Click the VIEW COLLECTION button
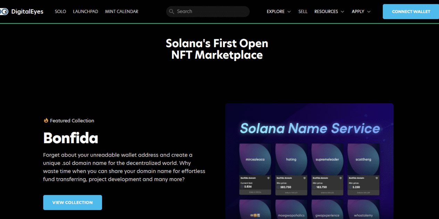The image size is (439, 219). [73, 202]
